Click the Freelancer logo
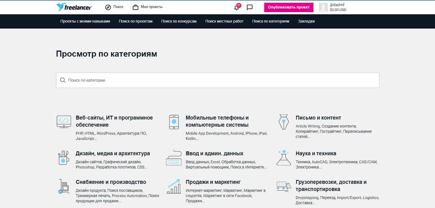 pos(74,7)
